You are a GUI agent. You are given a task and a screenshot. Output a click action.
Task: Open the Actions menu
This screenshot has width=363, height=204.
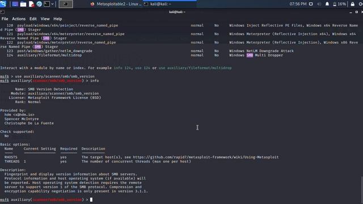[19, 19]
